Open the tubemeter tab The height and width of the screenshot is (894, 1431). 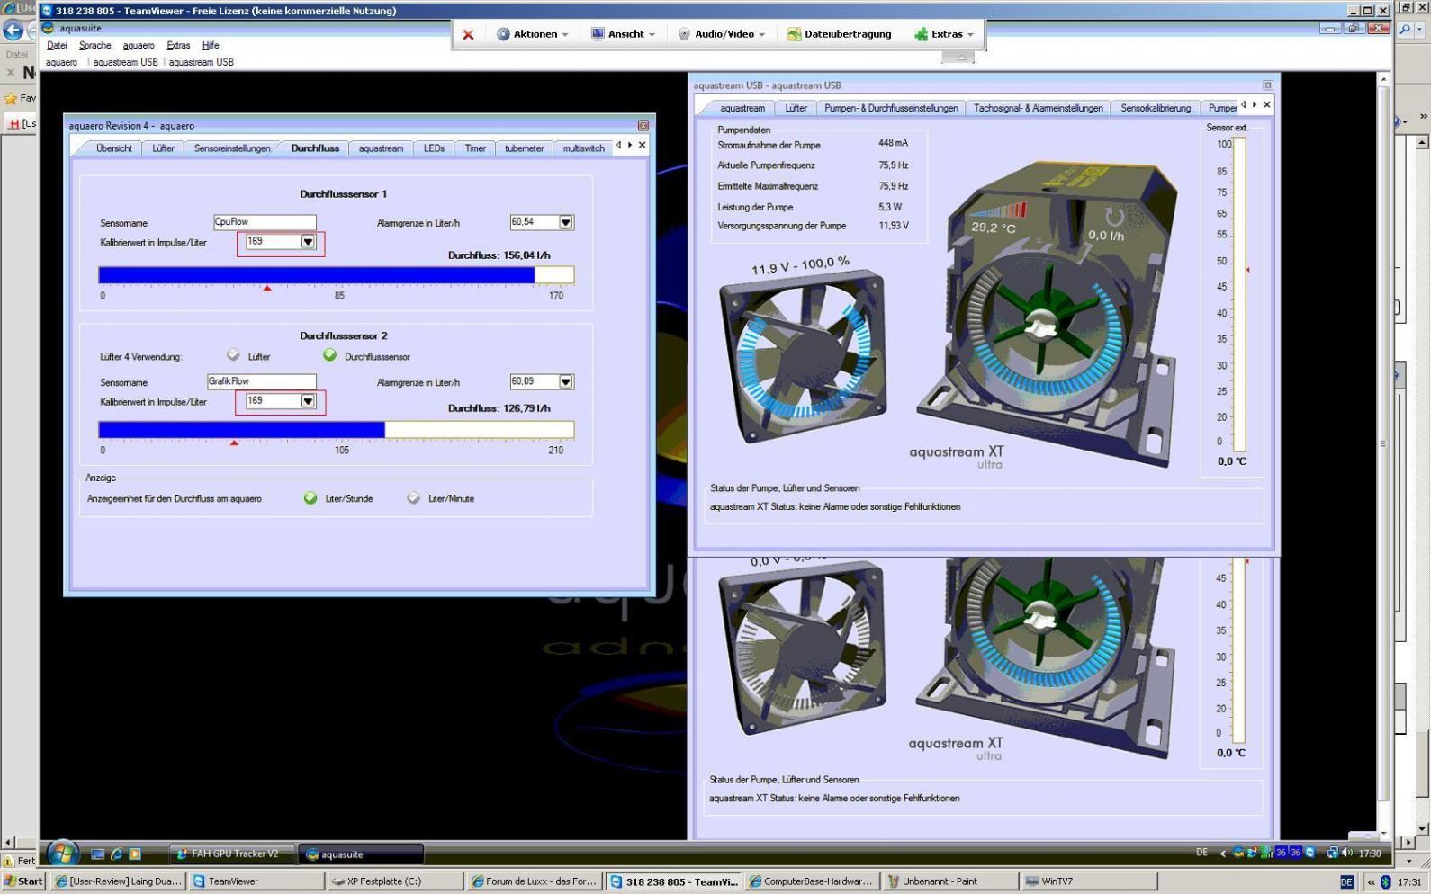524,148
